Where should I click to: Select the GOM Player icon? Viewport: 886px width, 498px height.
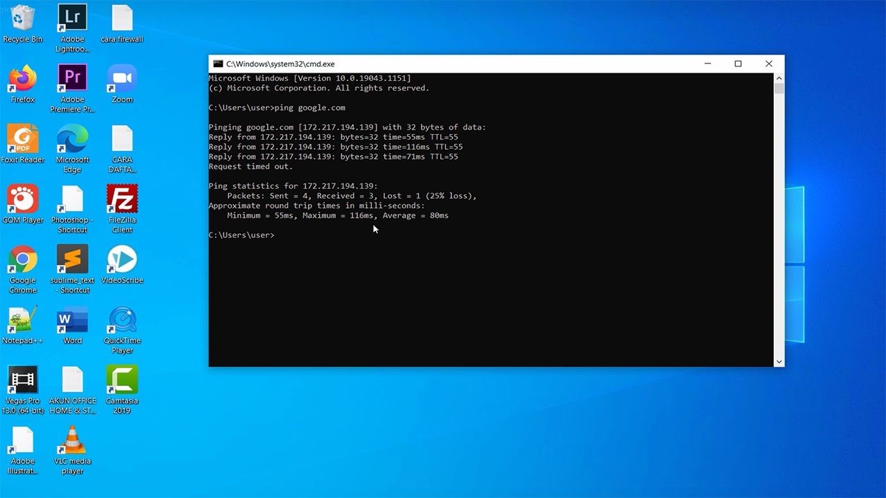[x=23, y=205]
